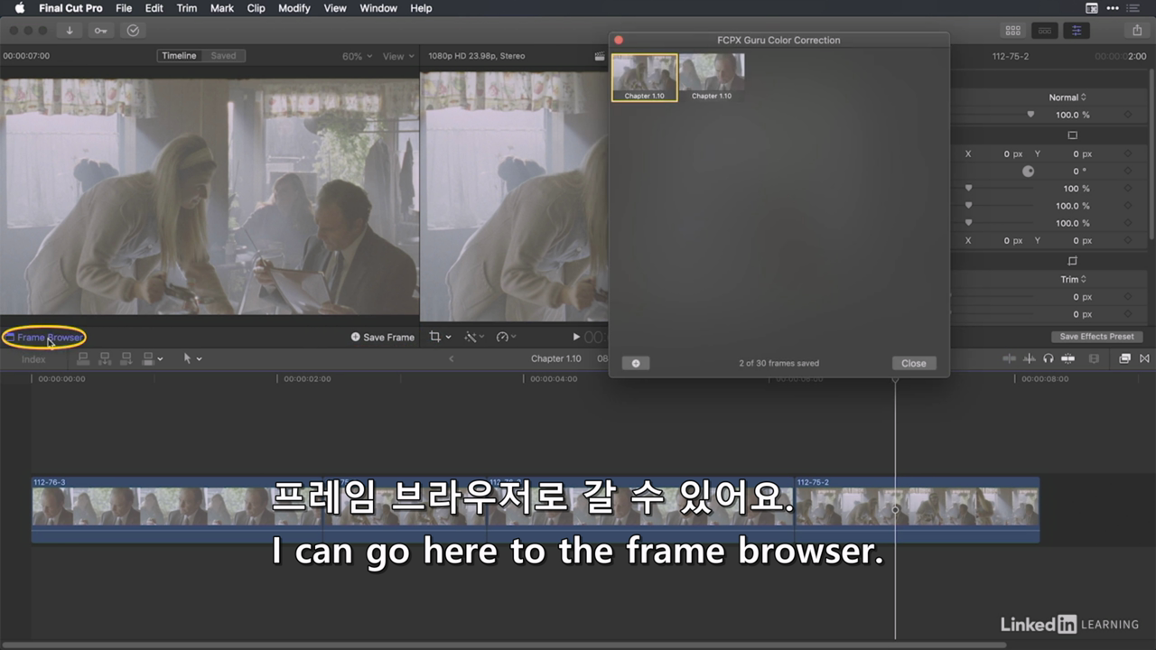Select clip 112-76-3 in the timeline
The width and height of the screenshot is (1156, 650).
176,510
